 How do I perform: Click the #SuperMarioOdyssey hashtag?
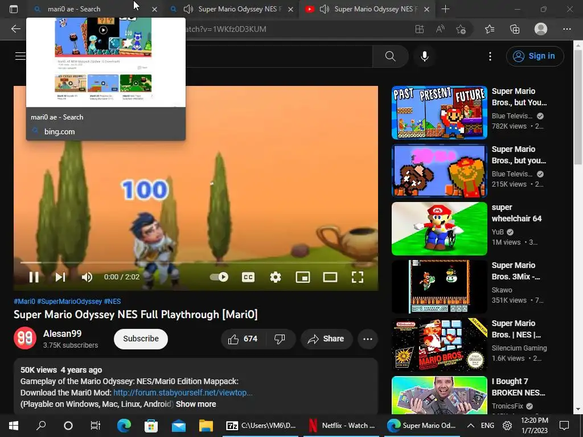[x=69, y=302]
